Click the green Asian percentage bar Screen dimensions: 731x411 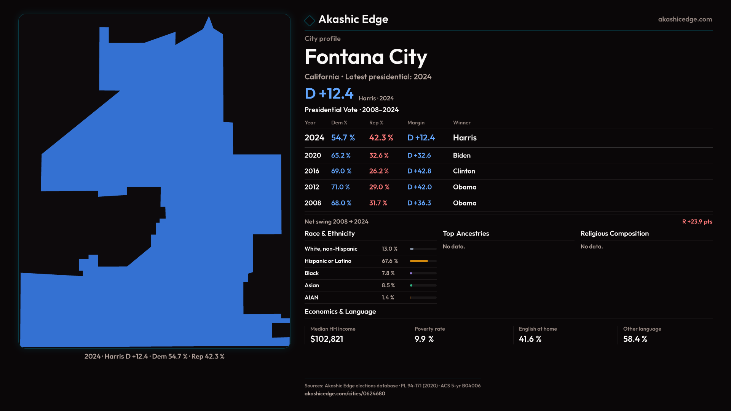412,285
